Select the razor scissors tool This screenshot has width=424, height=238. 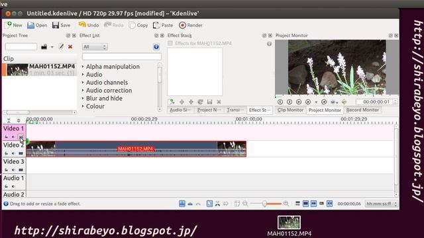(x=217, y=204)
